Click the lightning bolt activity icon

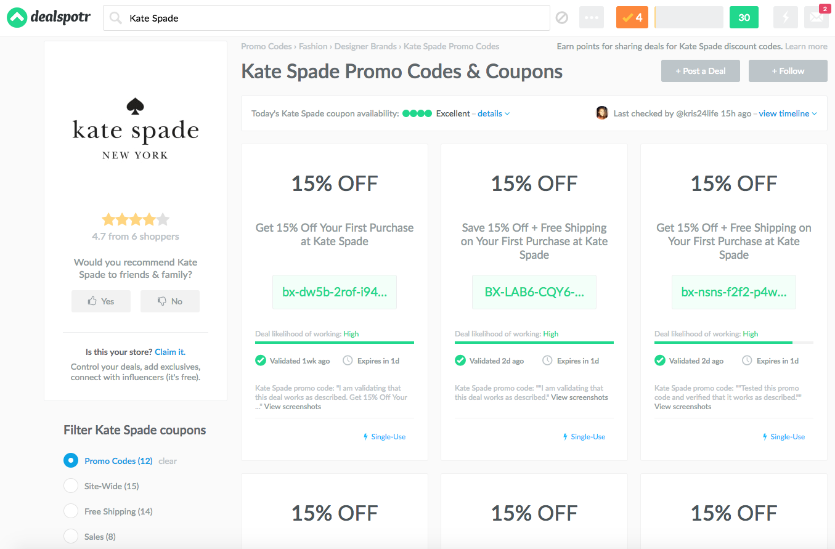click(x=785, y=18)
